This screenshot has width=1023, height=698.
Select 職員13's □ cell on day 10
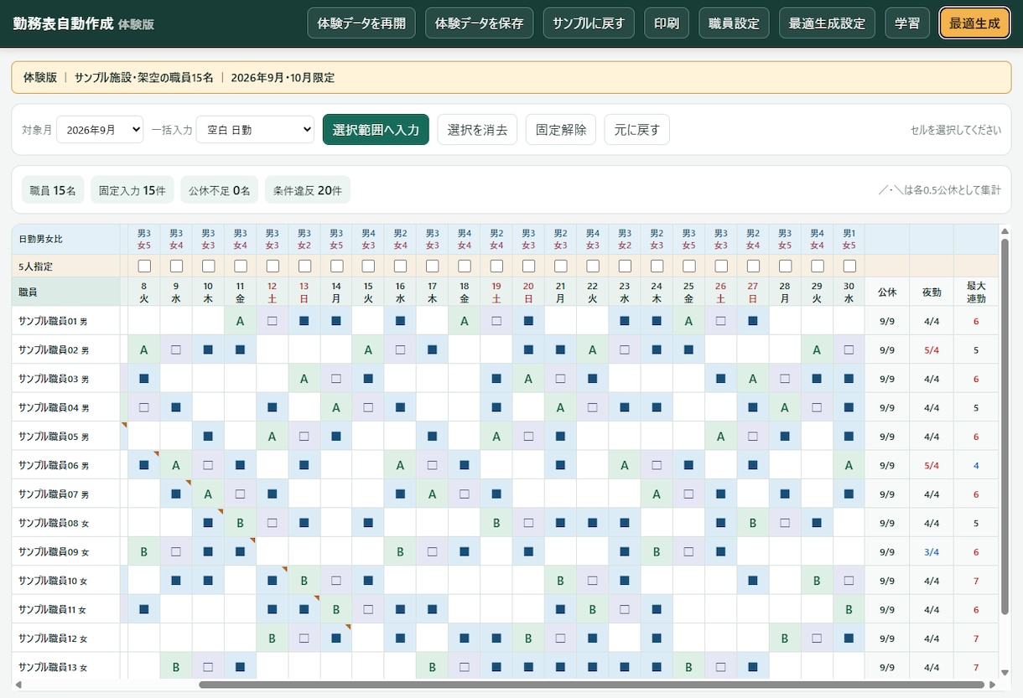click(x=209, y=667)
